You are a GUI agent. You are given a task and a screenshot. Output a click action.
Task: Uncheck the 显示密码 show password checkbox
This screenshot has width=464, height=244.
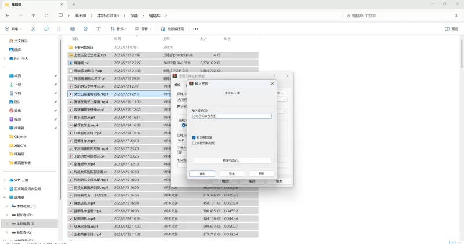194,137
